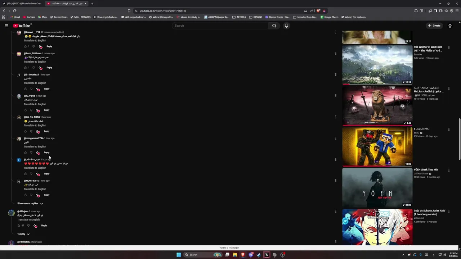
Task: Go to YouTube home via the logo
Action: click(22, 26)
